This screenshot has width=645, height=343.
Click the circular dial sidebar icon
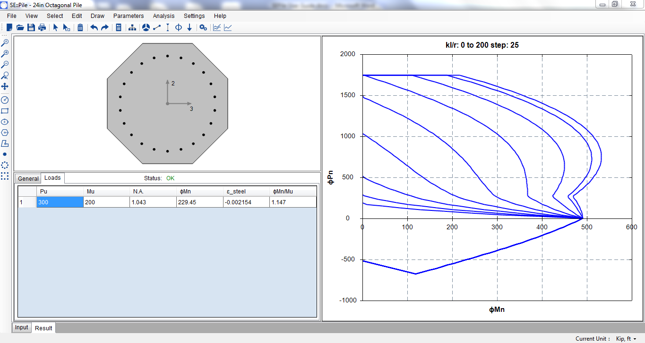pos(5,100)
